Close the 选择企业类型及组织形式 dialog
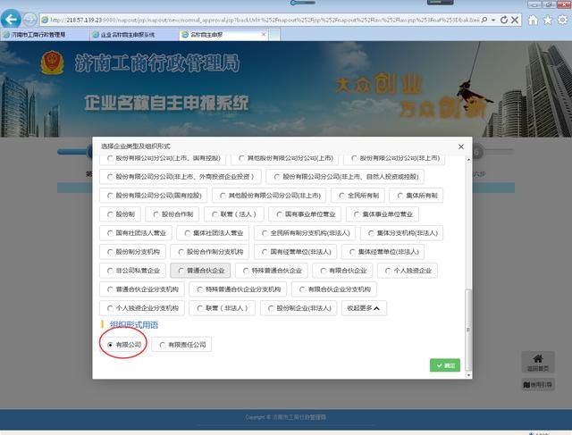 [x=461, y=146]
